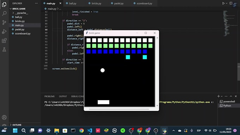Click the editor vertical scrollbar

point(239,72)
